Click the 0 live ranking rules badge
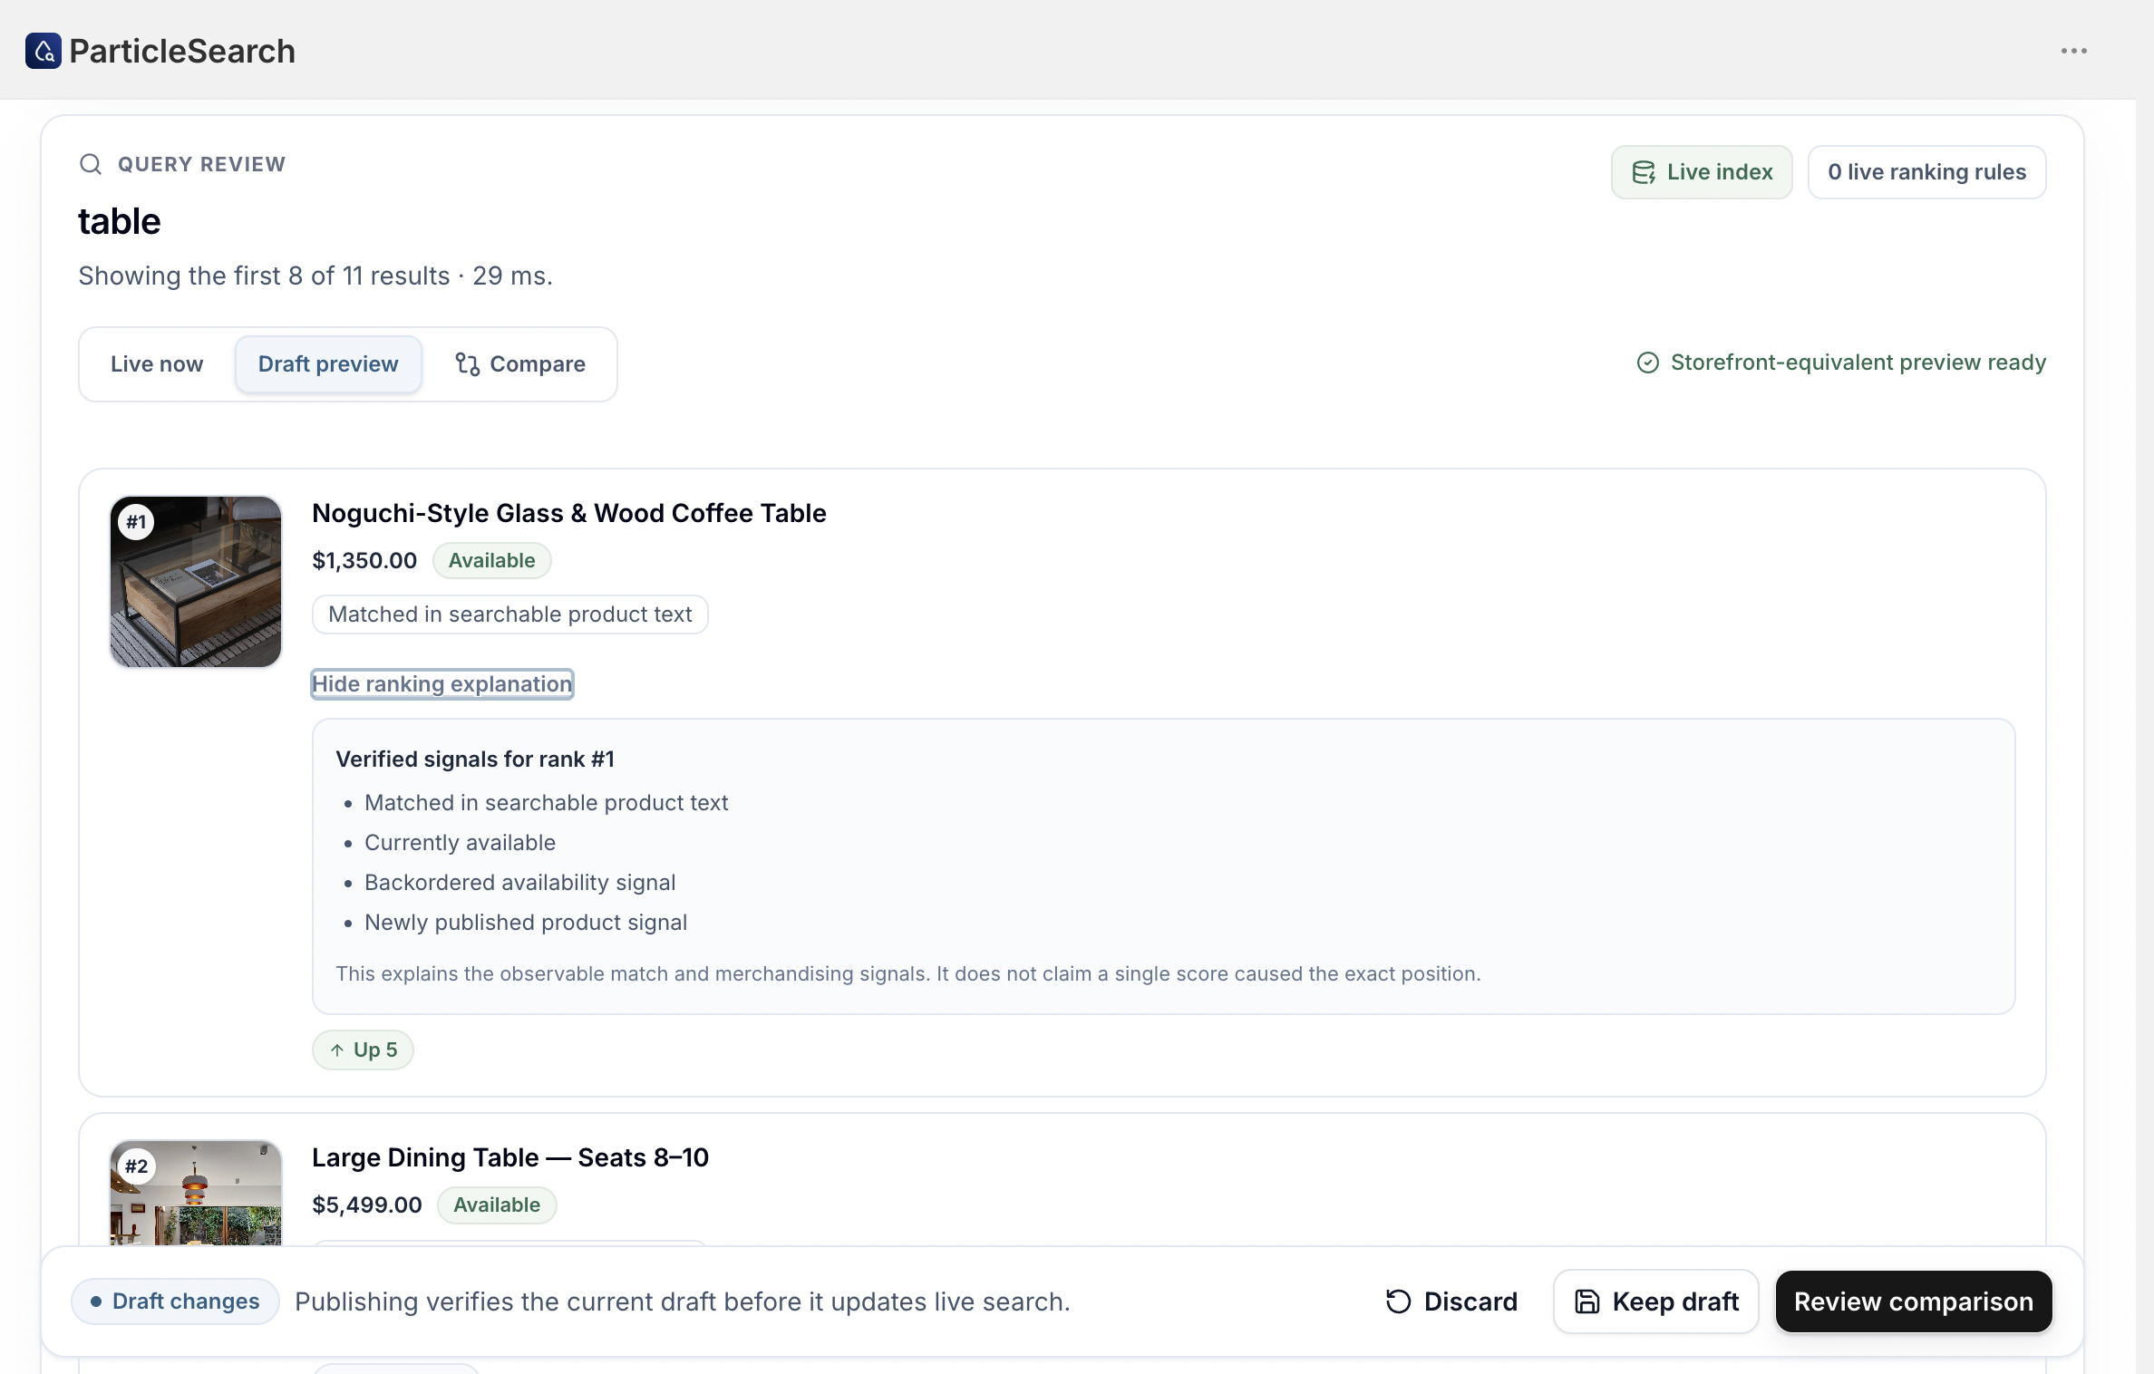This screenshot has height=1374, width=2154. coord(1926,172)
